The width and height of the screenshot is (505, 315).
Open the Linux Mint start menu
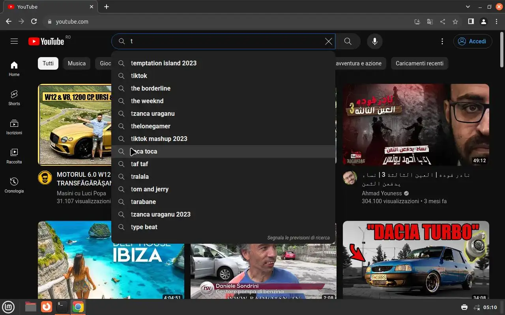8,307
